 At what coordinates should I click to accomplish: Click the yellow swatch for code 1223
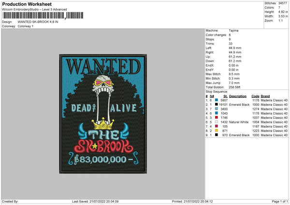click(217, 131)
